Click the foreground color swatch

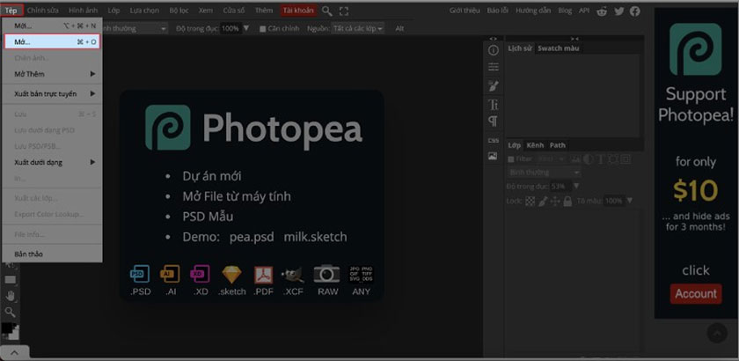pyautogui.click(x=6, y=328)
